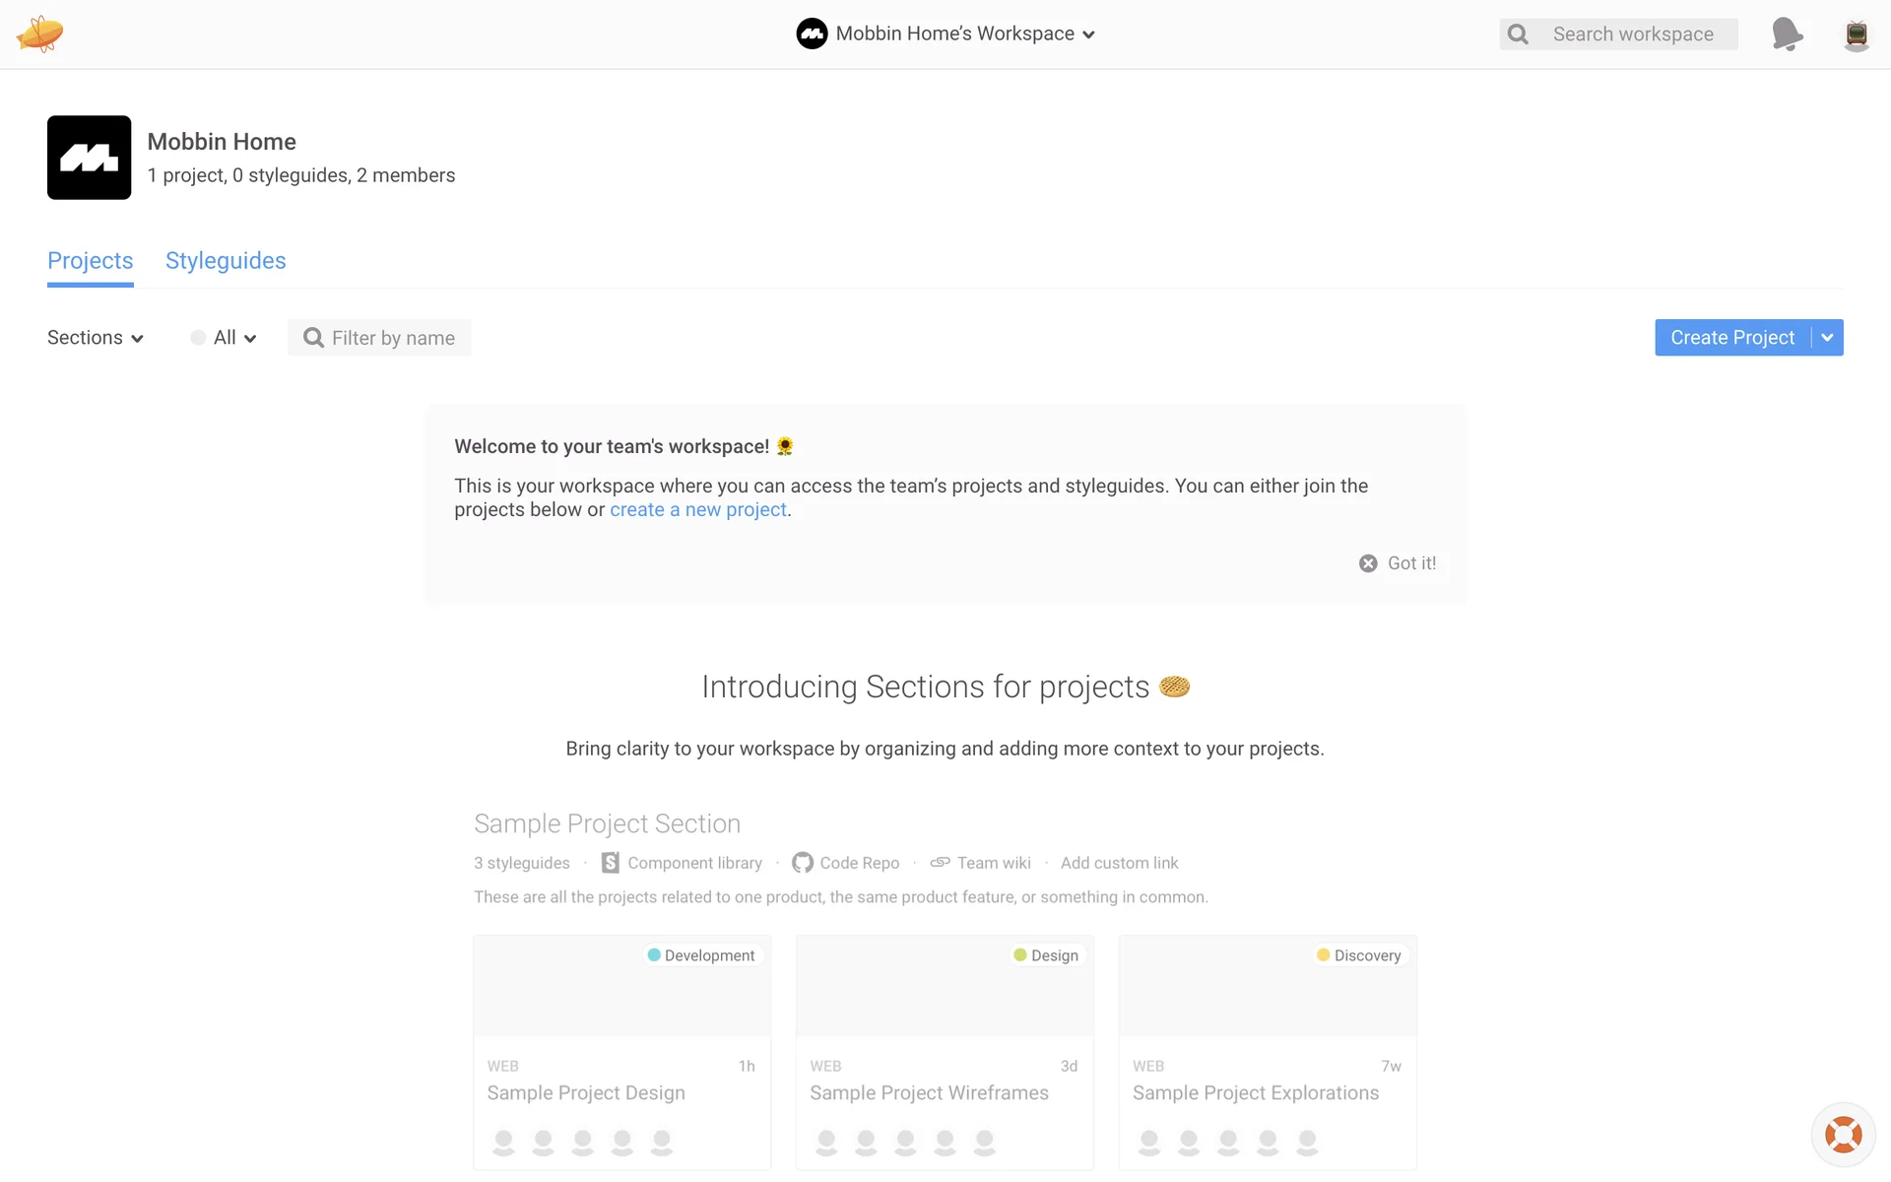Open the Sample Project Wireframes card
1891x1182 pixels.
coord(944,1052)
